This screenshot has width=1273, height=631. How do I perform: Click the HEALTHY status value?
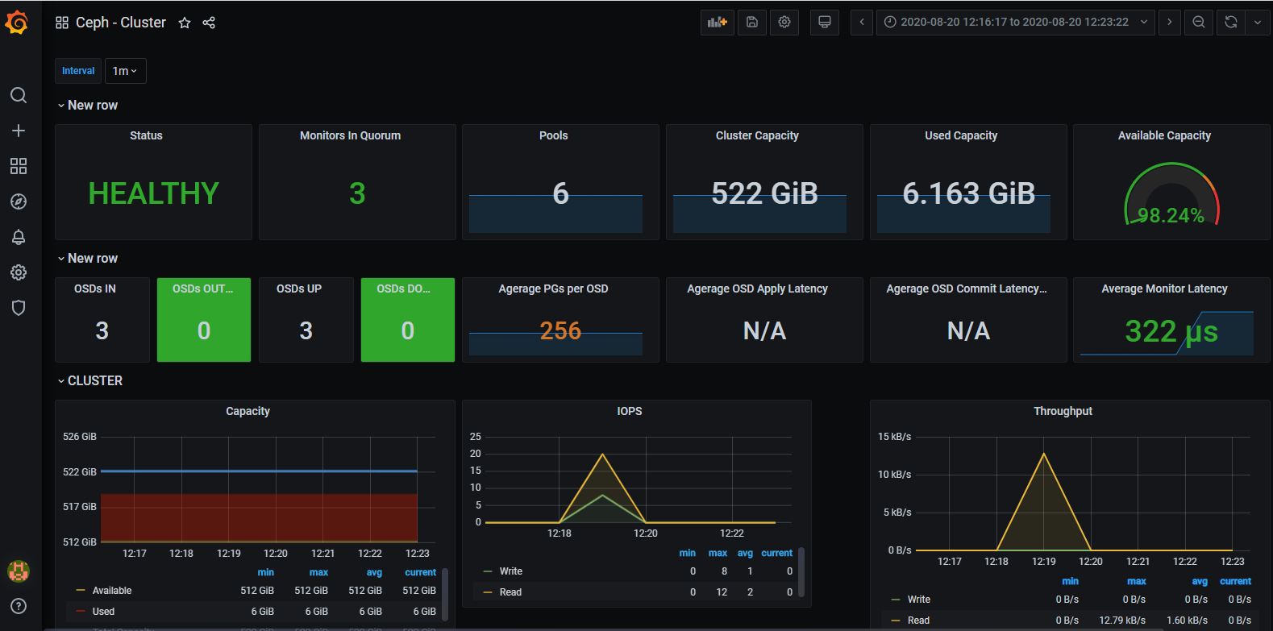coord(153,193)
